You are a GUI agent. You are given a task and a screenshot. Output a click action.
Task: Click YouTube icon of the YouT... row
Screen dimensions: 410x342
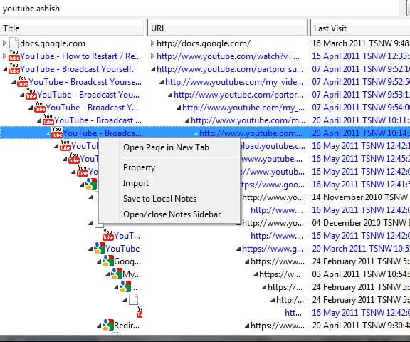click(x=108, y=235)
